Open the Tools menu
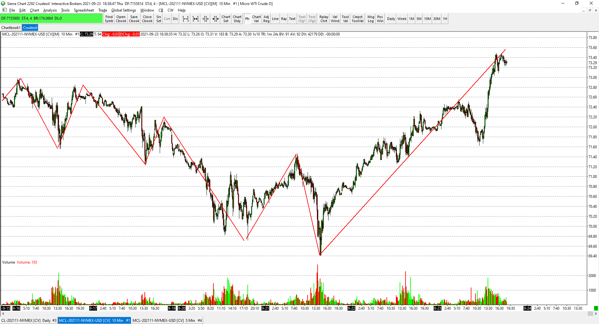The height and width of the screenshot is (324, 599). coord(65,10)
